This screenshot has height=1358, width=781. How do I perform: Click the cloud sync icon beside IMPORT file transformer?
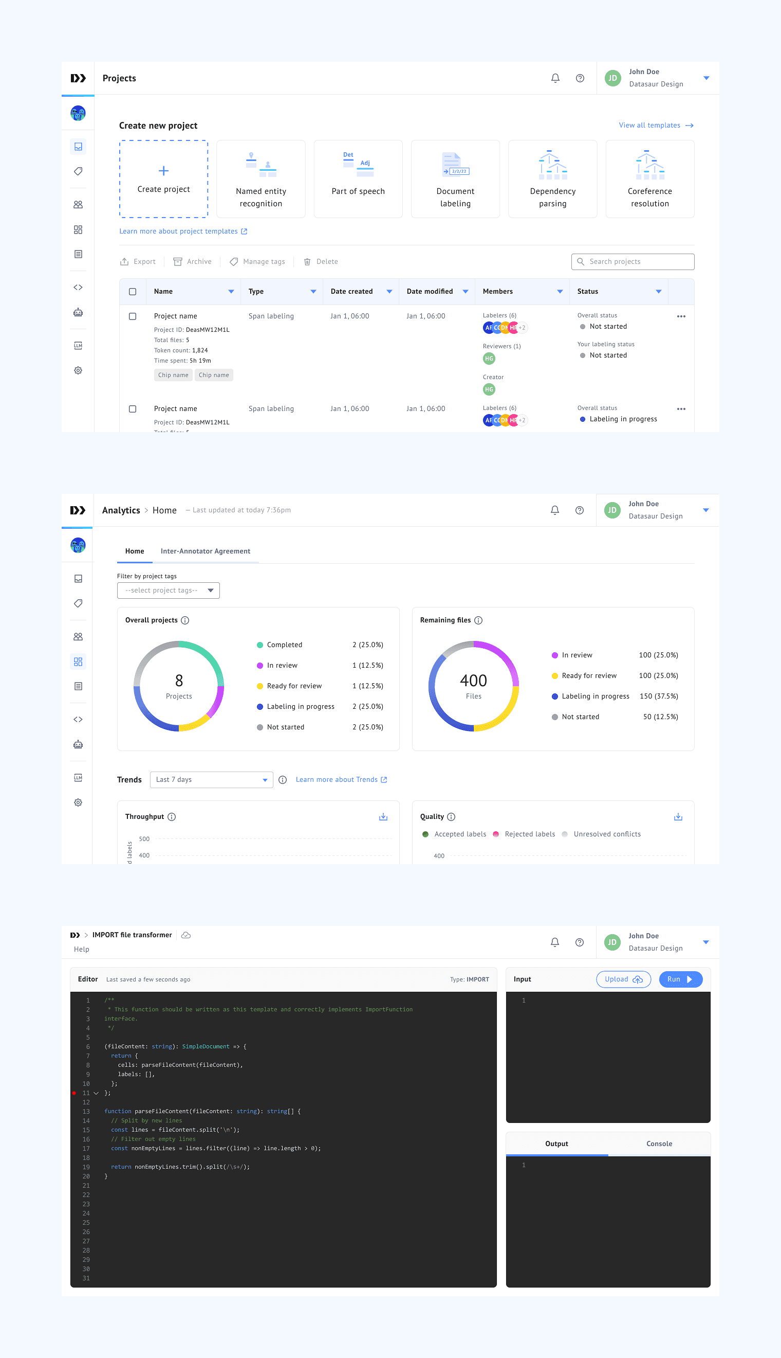(186, 935)
